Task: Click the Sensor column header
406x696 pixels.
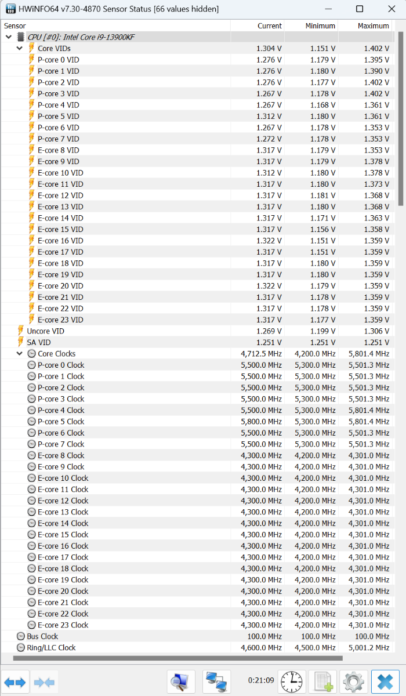Action: (x=116, y=26)
